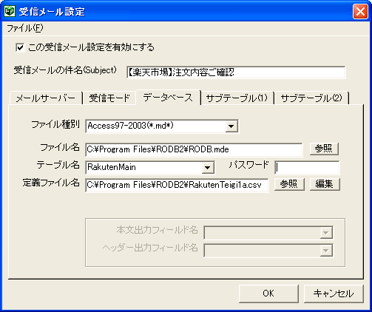Open the ファイル(F) menu
Image resolution: width=372 pixels, height=312 pixels.
[25, 28]
